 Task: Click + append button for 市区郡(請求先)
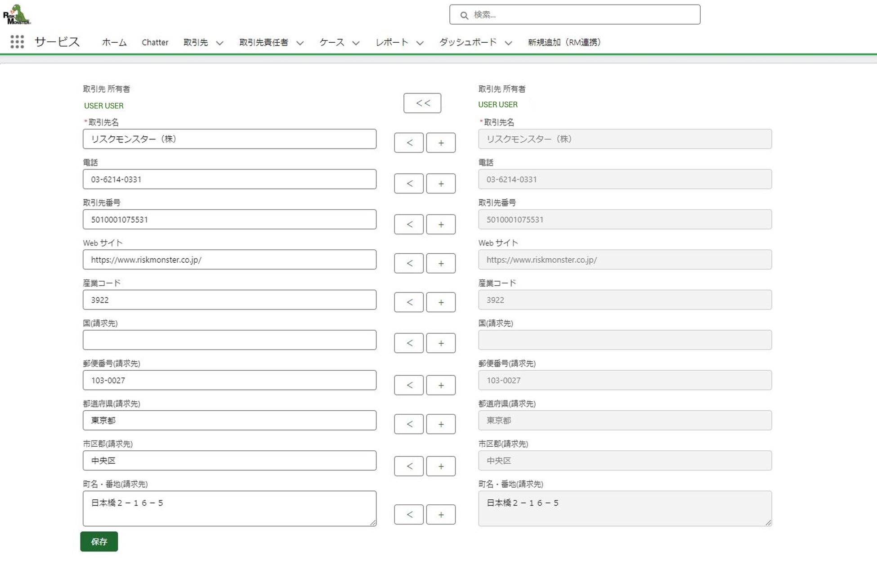tap(440, 466)
